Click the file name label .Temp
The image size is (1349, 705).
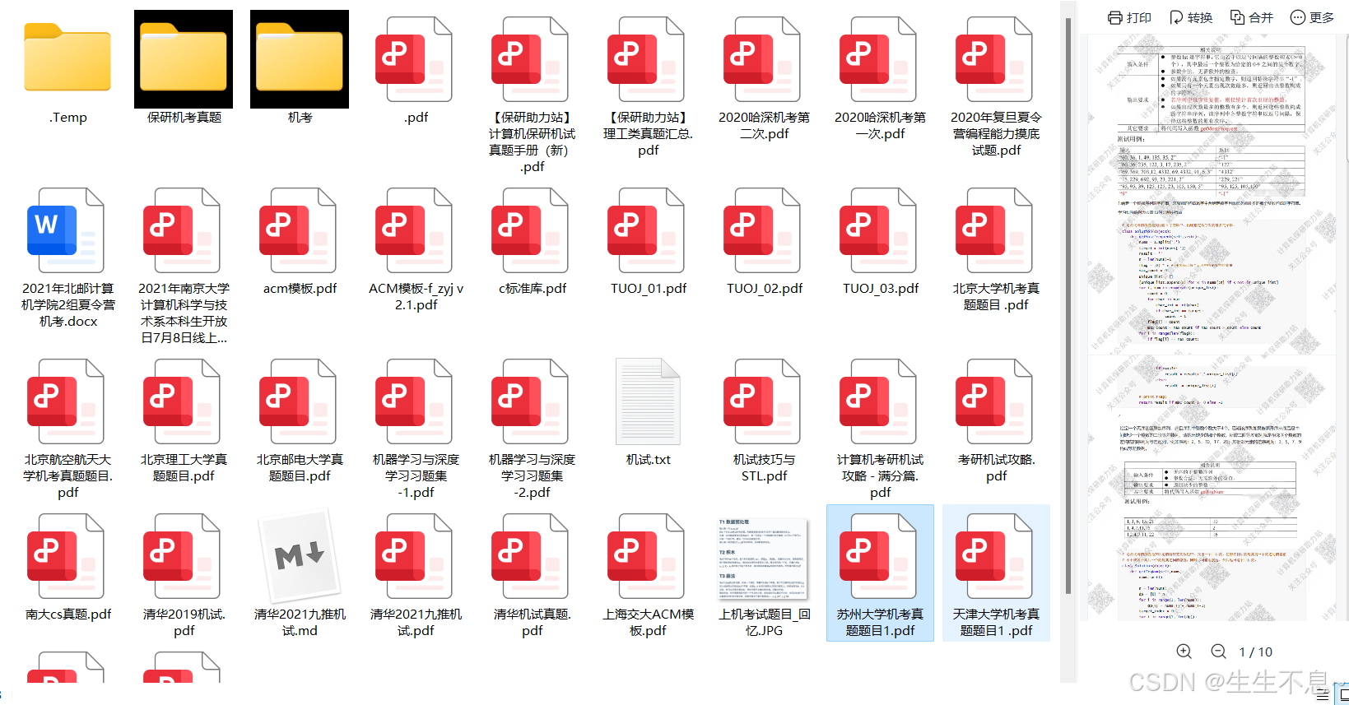tap(67, 118)
